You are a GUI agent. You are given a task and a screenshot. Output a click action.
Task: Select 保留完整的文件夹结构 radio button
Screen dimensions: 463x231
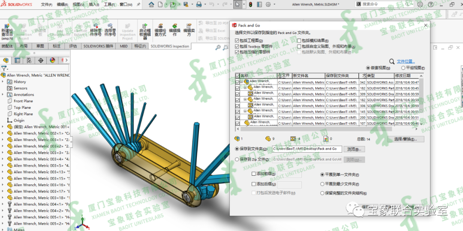(x=322, y=193)
